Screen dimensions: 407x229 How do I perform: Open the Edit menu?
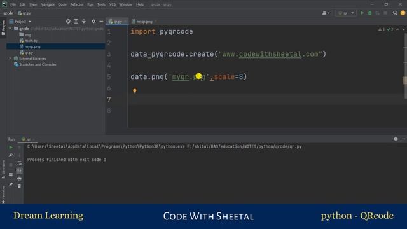point(23,4)
